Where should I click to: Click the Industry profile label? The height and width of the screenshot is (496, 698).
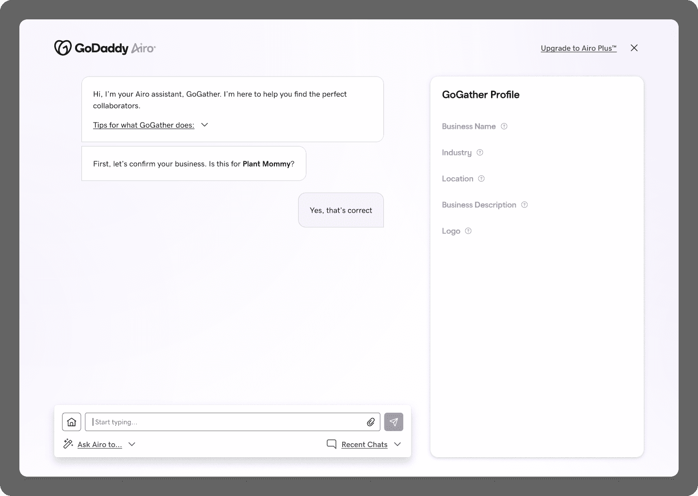[x=457, y=153]
